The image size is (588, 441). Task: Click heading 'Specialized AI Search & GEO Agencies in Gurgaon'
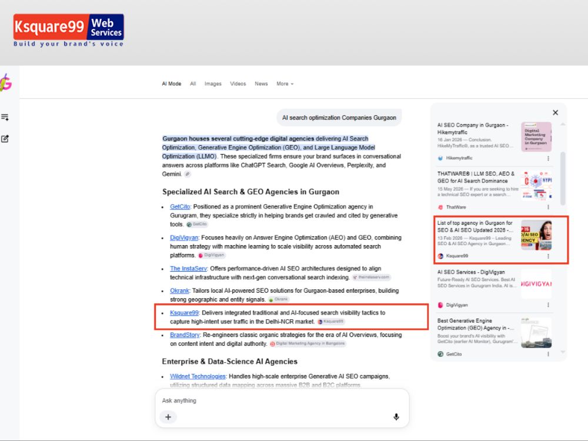tap(250, 192)
